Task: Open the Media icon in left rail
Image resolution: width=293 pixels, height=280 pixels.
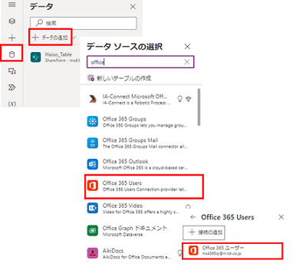Action: (12, 71)
